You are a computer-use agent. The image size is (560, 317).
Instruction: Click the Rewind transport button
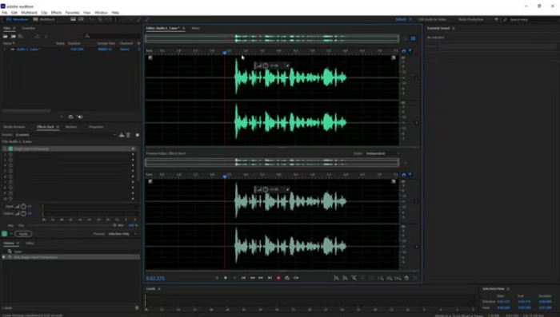click(253, 278)
